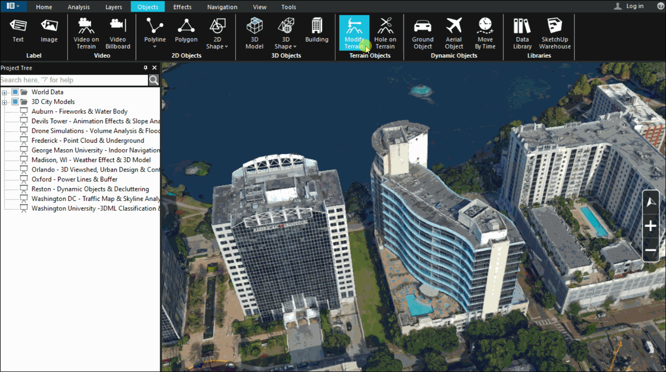The image size is (666, 372).
Task: Open the Tools tab
Action: pos(289,7)
